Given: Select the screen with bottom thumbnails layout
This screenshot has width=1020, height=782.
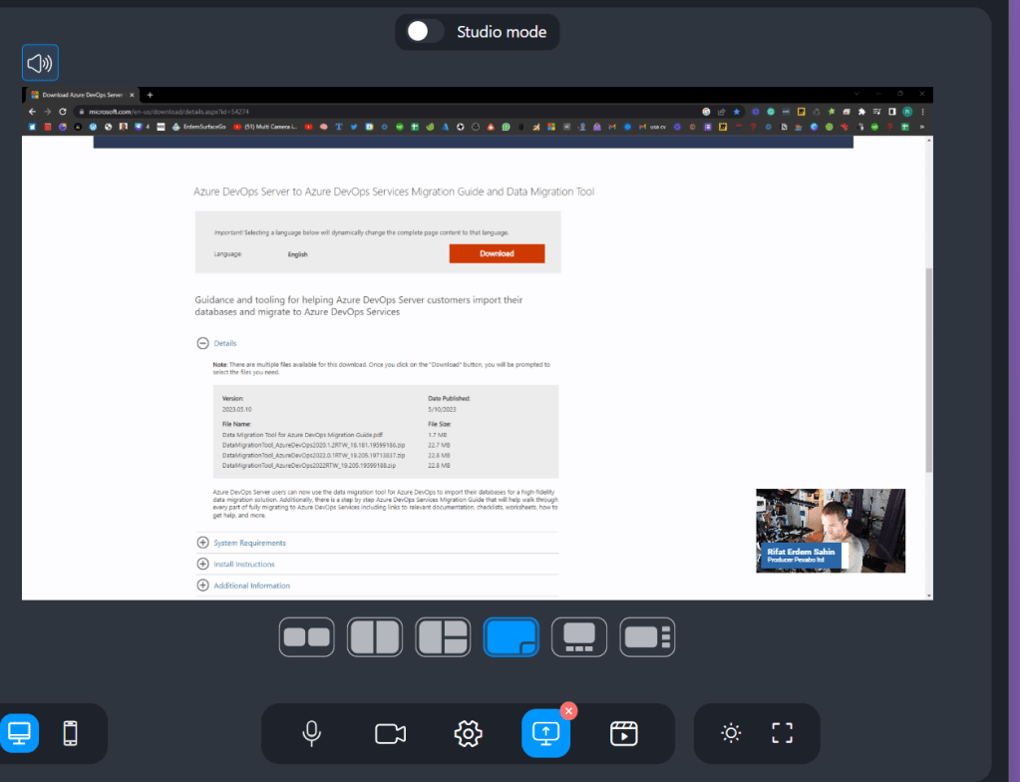Looking at the screenshot, I should [579, 637].
